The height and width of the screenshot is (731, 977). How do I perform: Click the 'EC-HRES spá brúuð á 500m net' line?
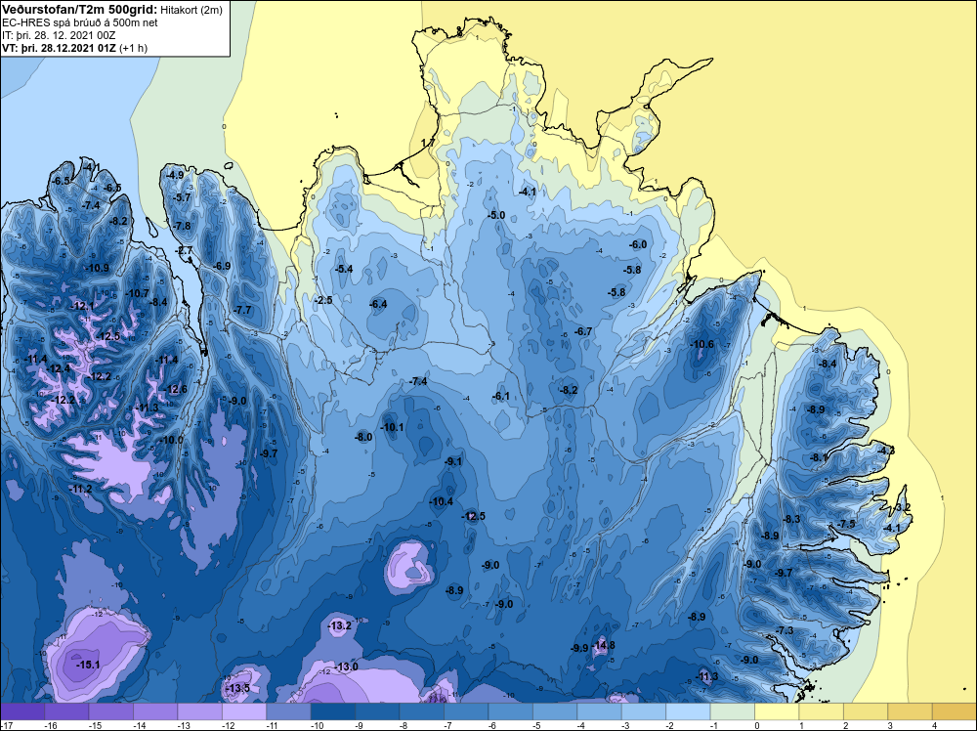pyautogui.click(x=80, y=22)
